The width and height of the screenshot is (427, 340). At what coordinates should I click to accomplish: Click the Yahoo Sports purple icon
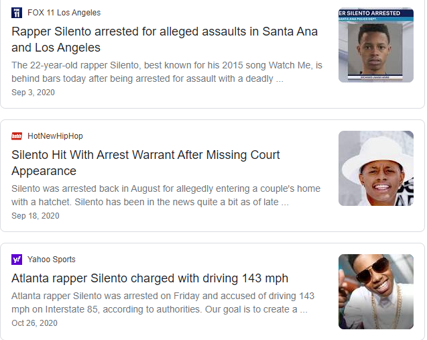click(17, 260)
